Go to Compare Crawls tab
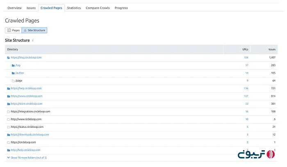The width and height of the screenshot is (287, 167). 98,8
